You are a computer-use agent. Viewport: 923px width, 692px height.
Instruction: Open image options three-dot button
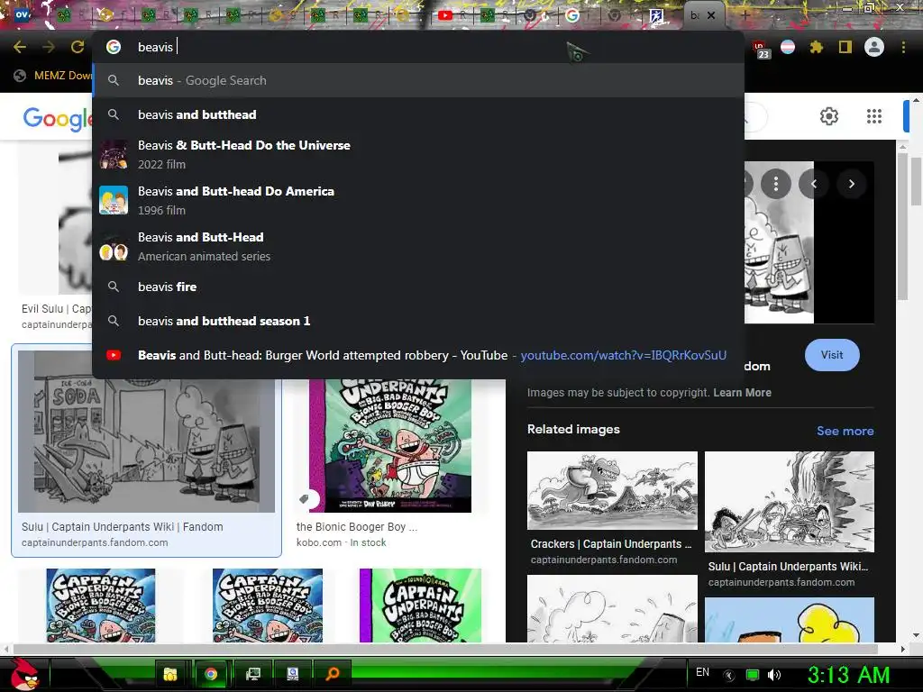[775, 184]
